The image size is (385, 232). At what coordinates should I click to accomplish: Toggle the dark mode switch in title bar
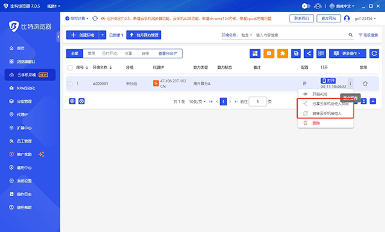tap(305, 6)
